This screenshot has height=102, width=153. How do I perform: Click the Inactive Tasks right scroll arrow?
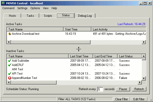click(140, 82)
